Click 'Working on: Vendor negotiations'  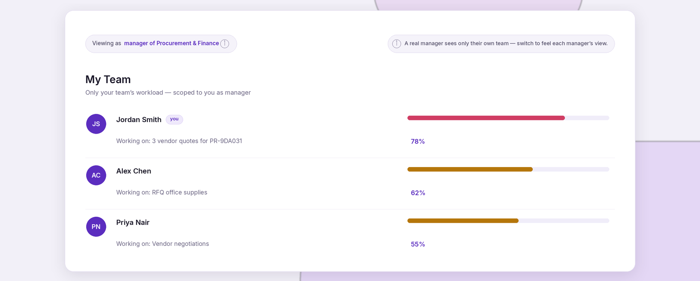[163, 244]
